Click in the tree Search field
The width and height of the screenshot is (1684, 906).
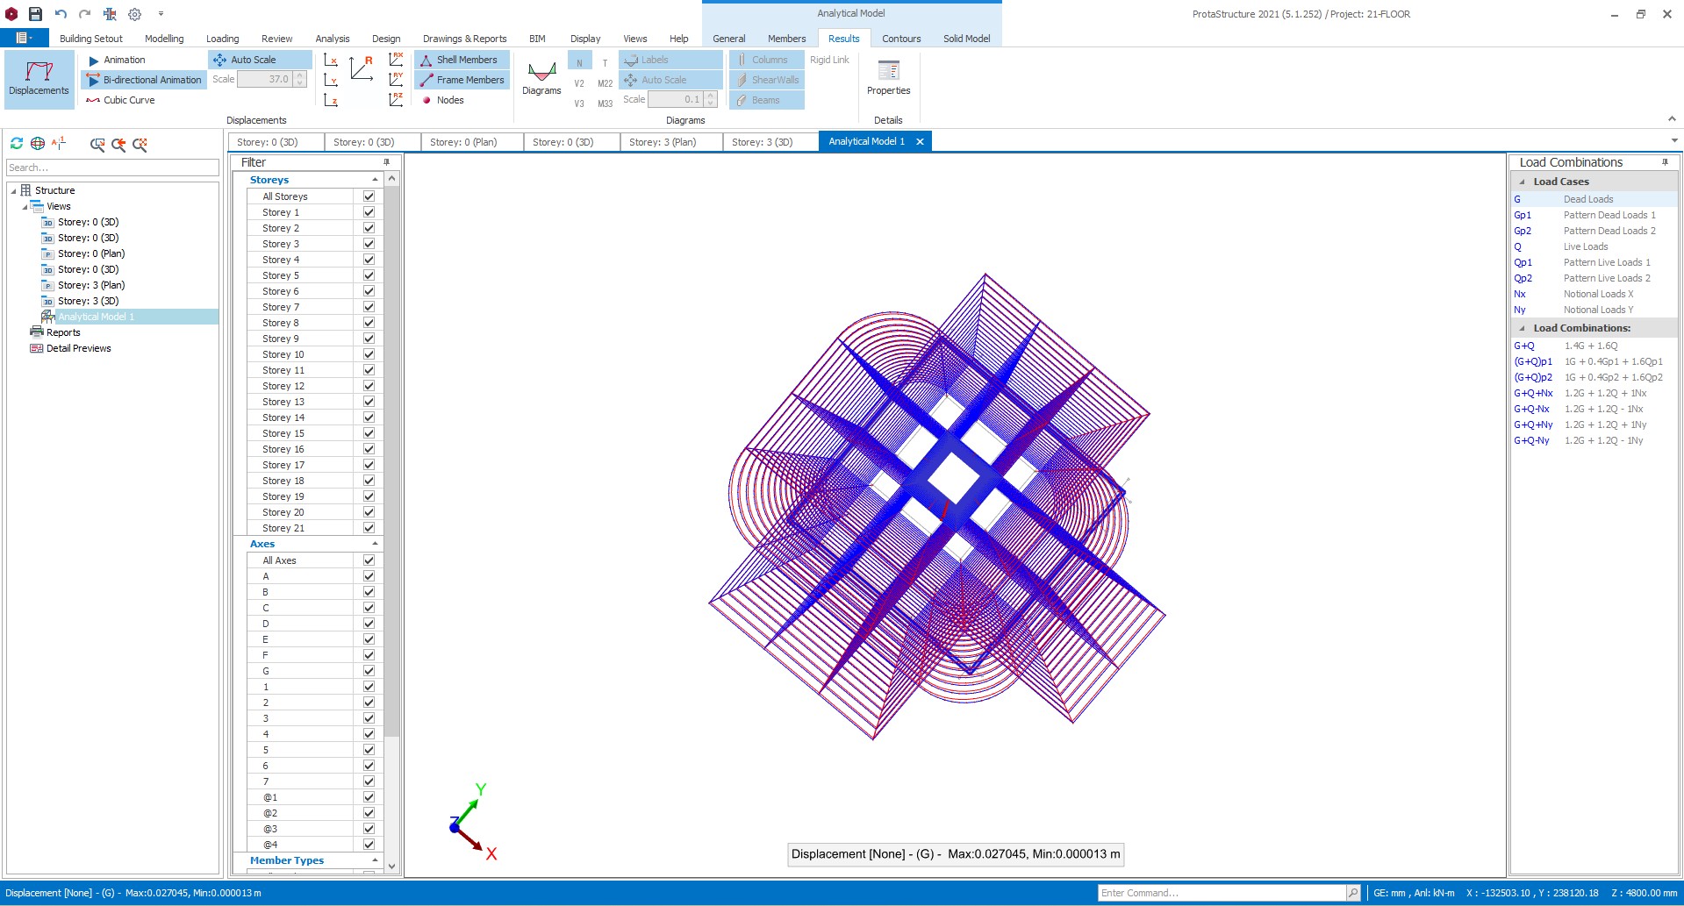pyautogui.click(x=112, y=168)
